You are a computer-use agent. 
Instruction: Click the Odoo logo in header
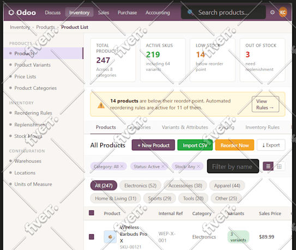22,13
